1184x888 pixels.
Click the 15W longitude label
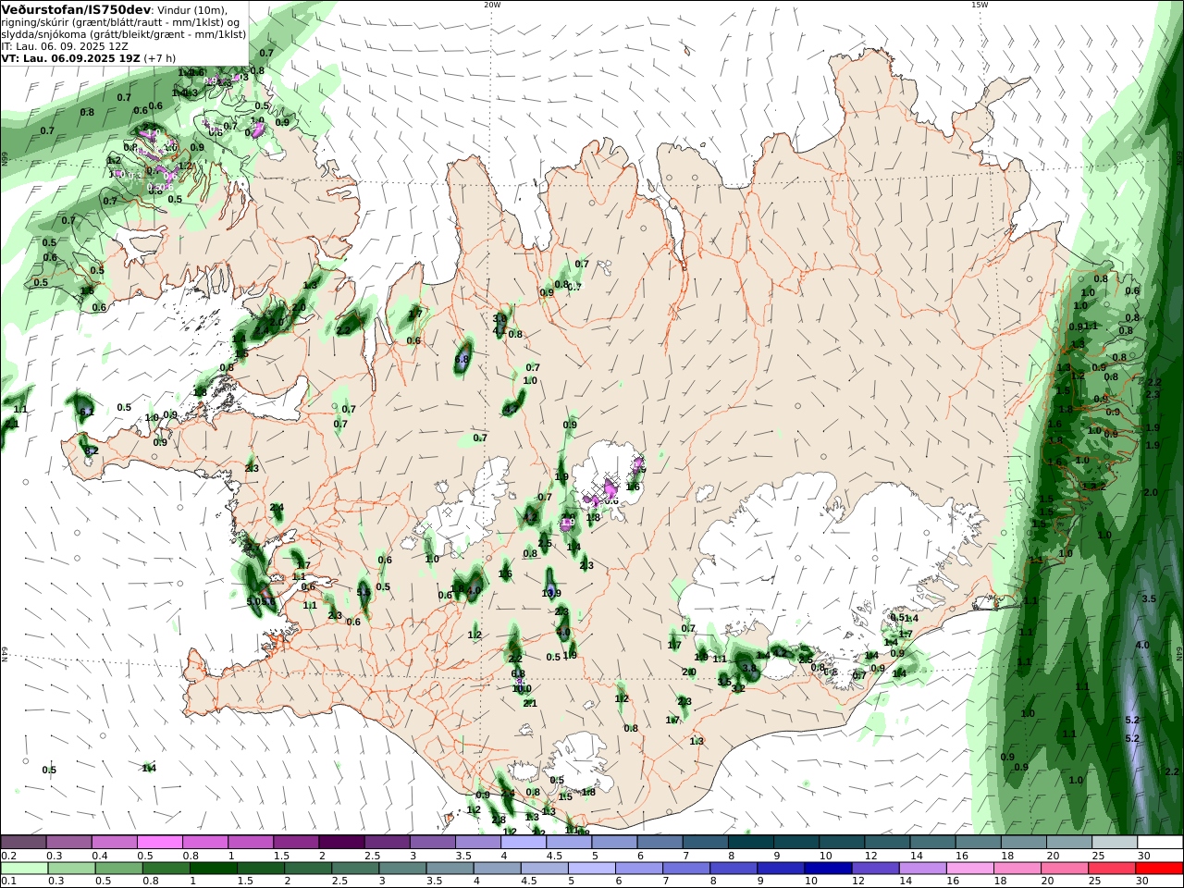980,5
